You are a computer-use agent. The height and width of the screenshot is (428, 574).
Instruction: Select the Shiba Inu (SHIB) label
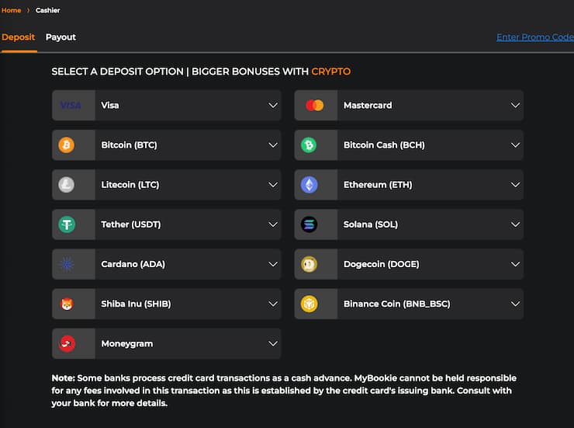[x=137, y=304]
